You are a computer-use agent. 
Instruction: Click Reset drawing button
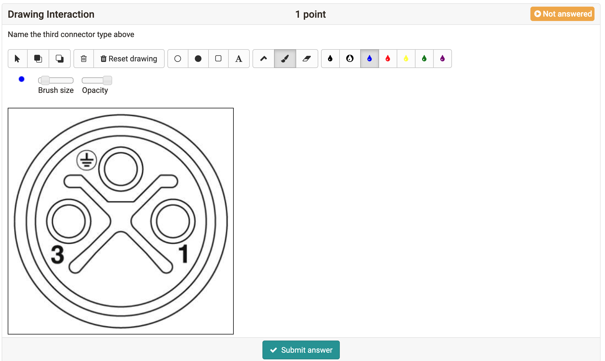pos(129,59)
